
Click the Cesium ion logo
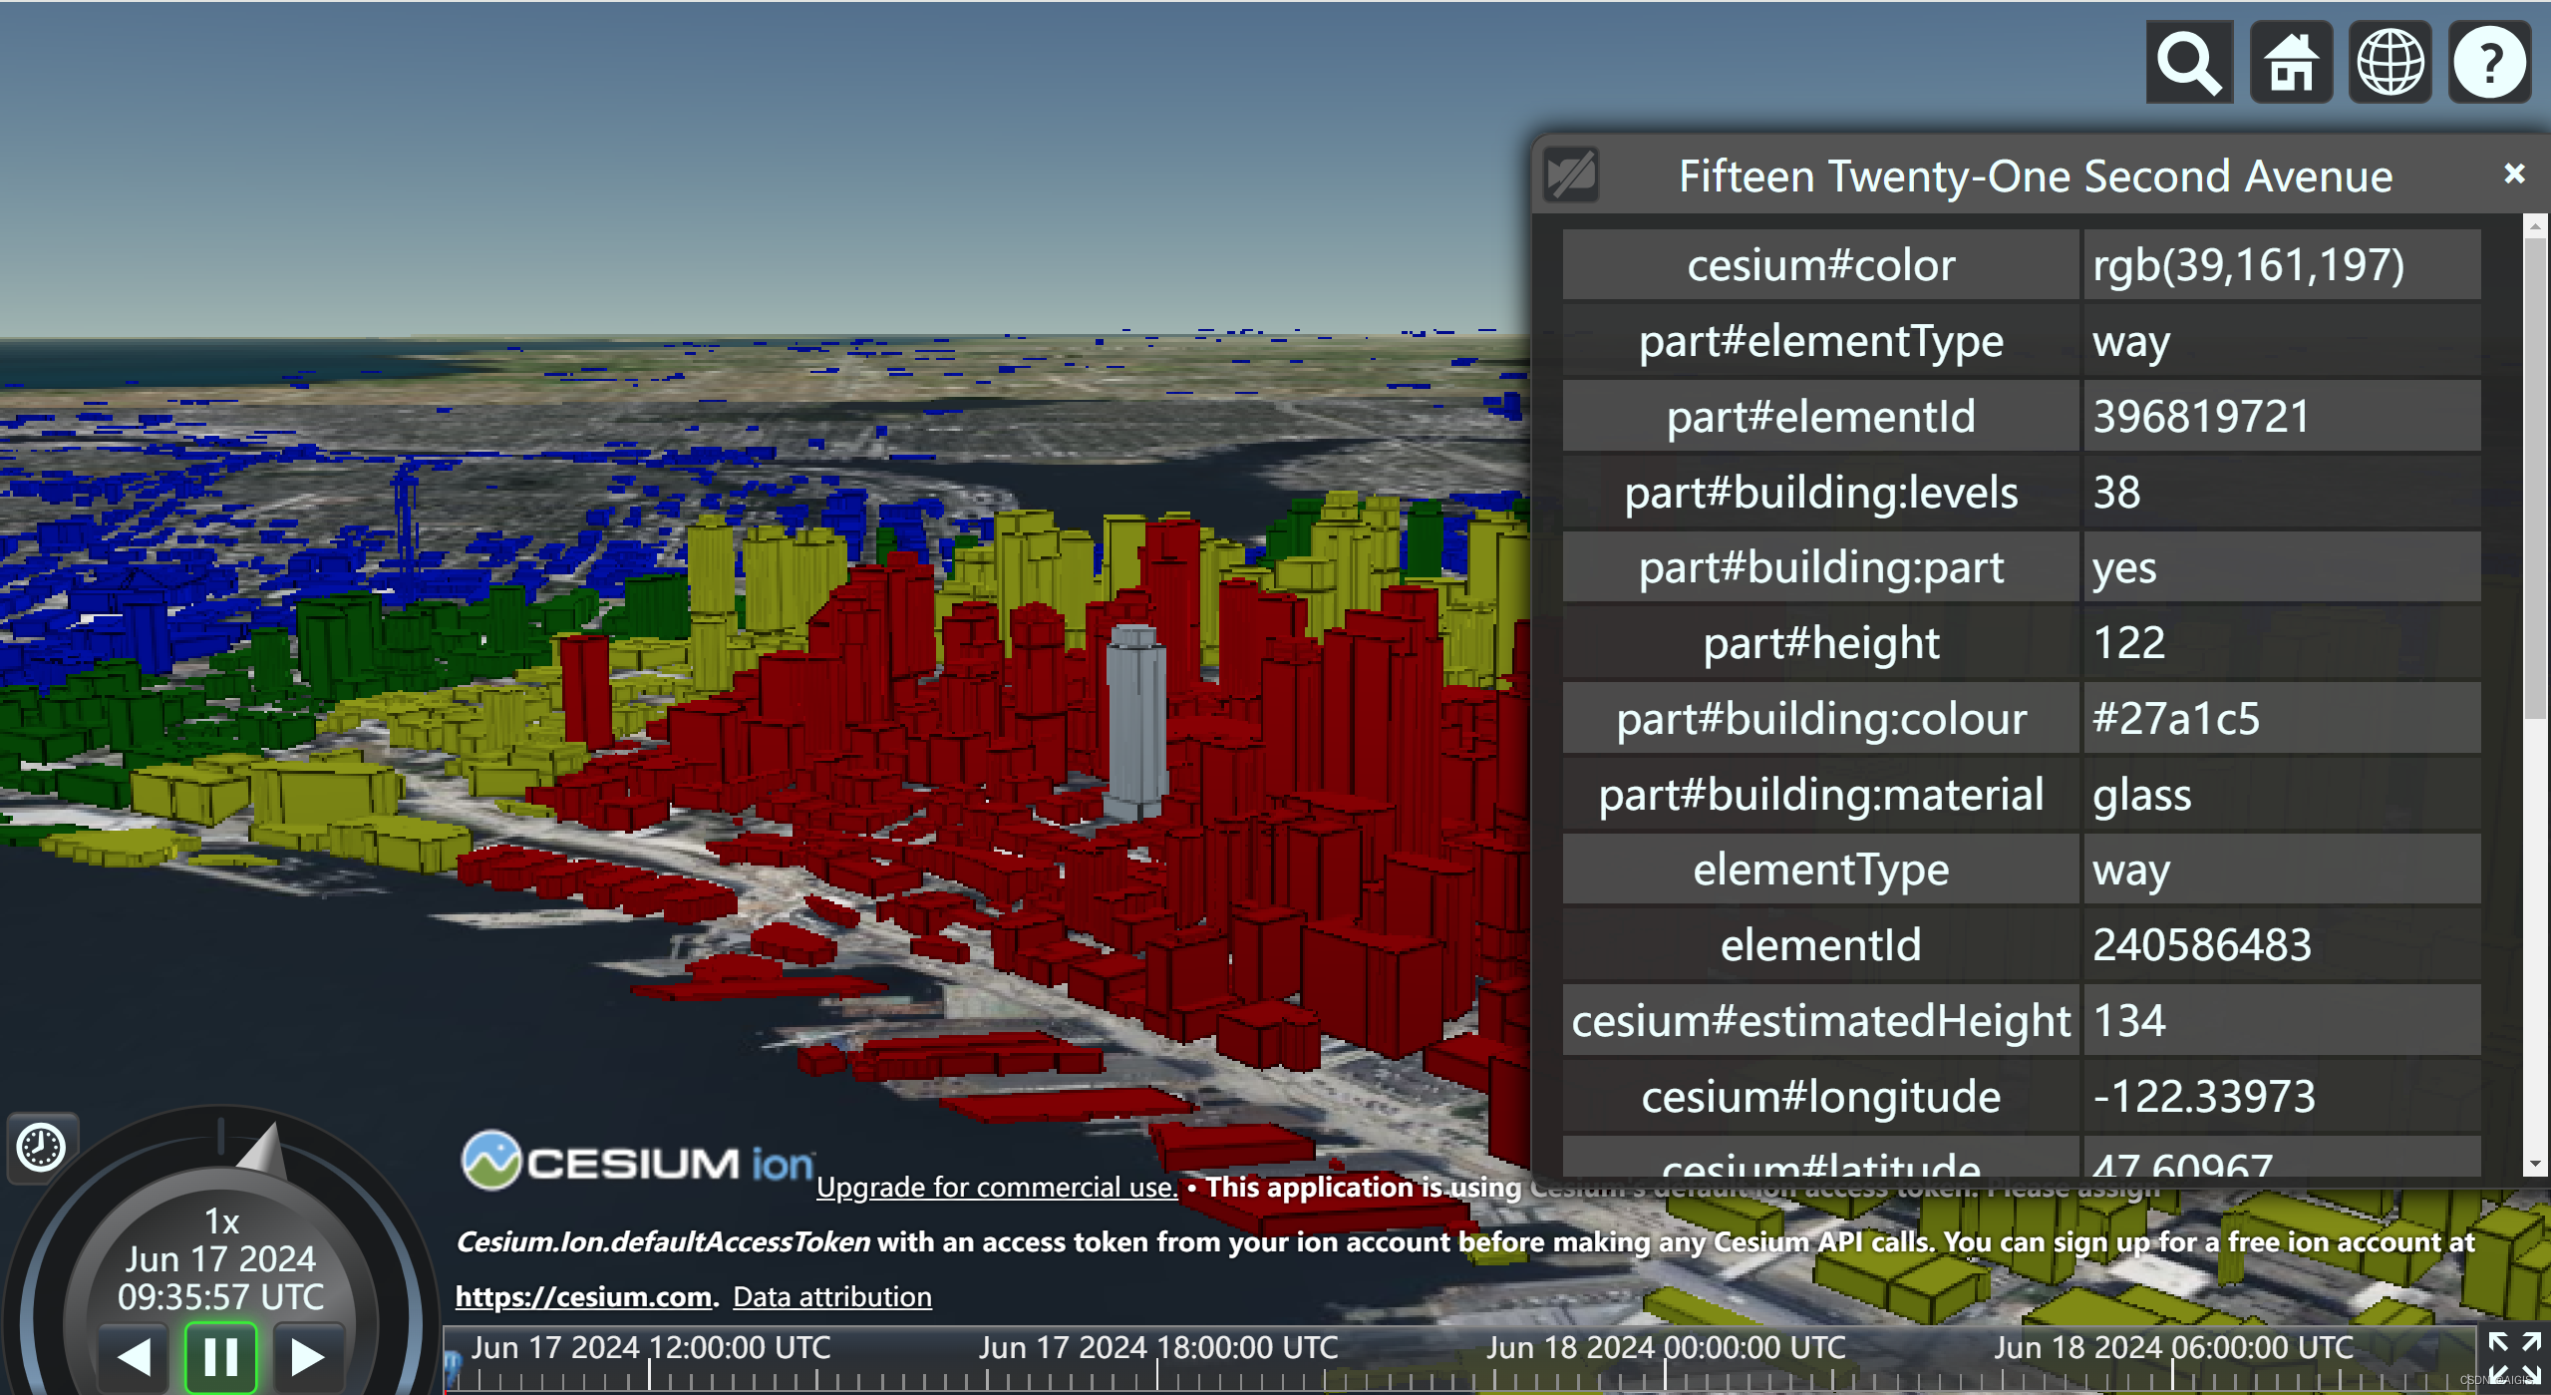coord(638,1162)
